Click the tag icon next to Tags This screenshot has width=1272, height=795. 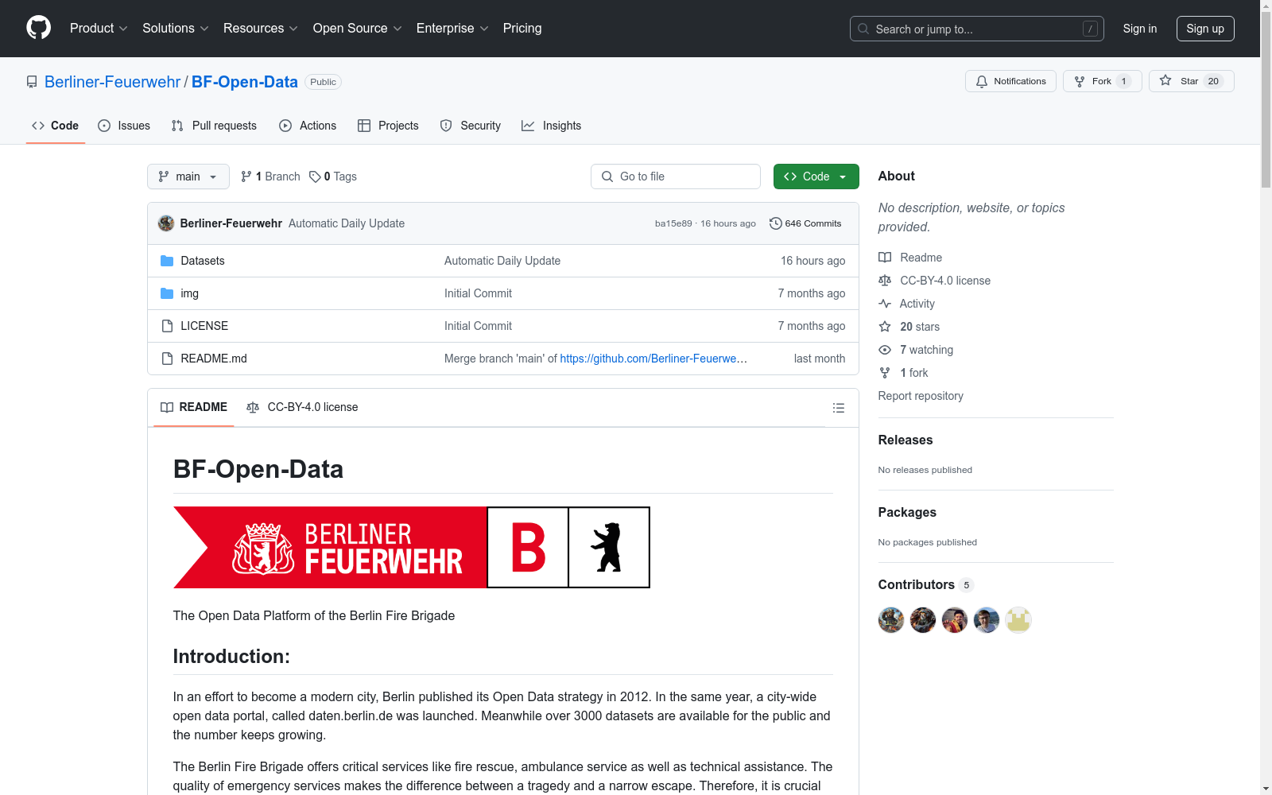[315, 176]
